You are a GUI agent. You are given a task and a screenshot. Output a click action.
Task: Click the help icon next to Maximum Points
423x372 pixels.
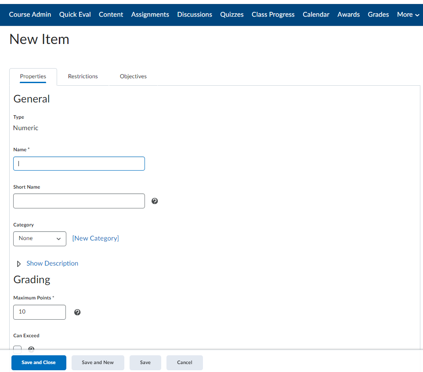(77, 312)
